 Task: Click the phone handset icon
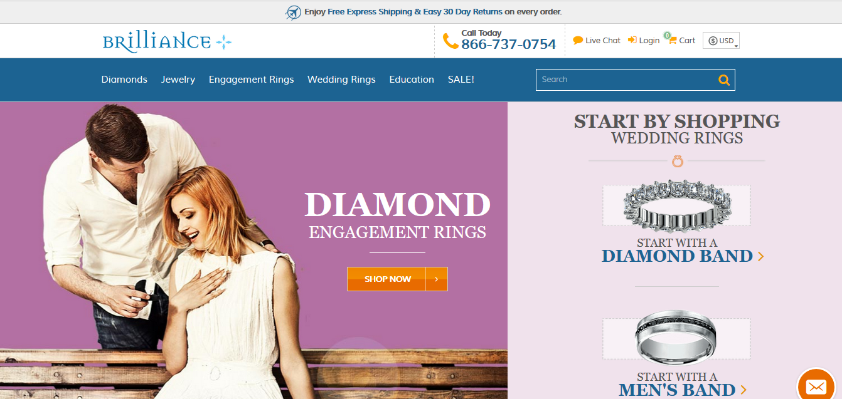[450, 41]
